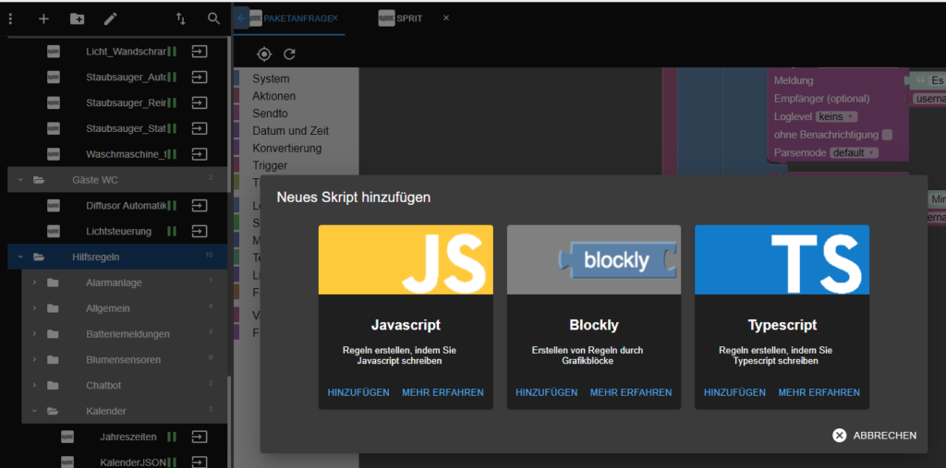Click HINZUFÜGEN under Blockly
The image size is (946, 468).
[x=546, y=392]
